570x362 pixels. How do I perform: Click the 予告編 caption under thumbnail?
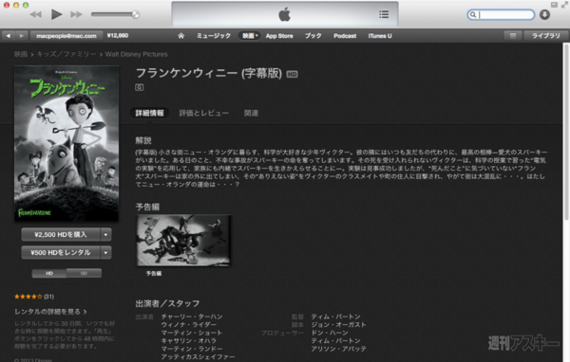(x=154, y=274)
